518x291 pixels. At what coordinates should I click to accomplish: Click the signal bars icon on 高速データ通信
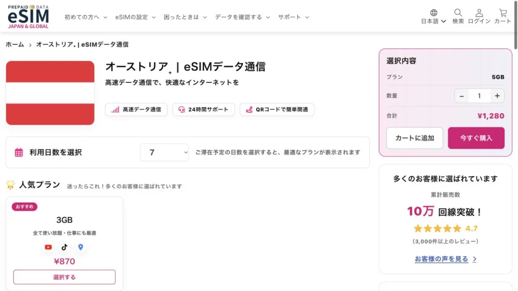pyautogui.click(x=115, y=110)
